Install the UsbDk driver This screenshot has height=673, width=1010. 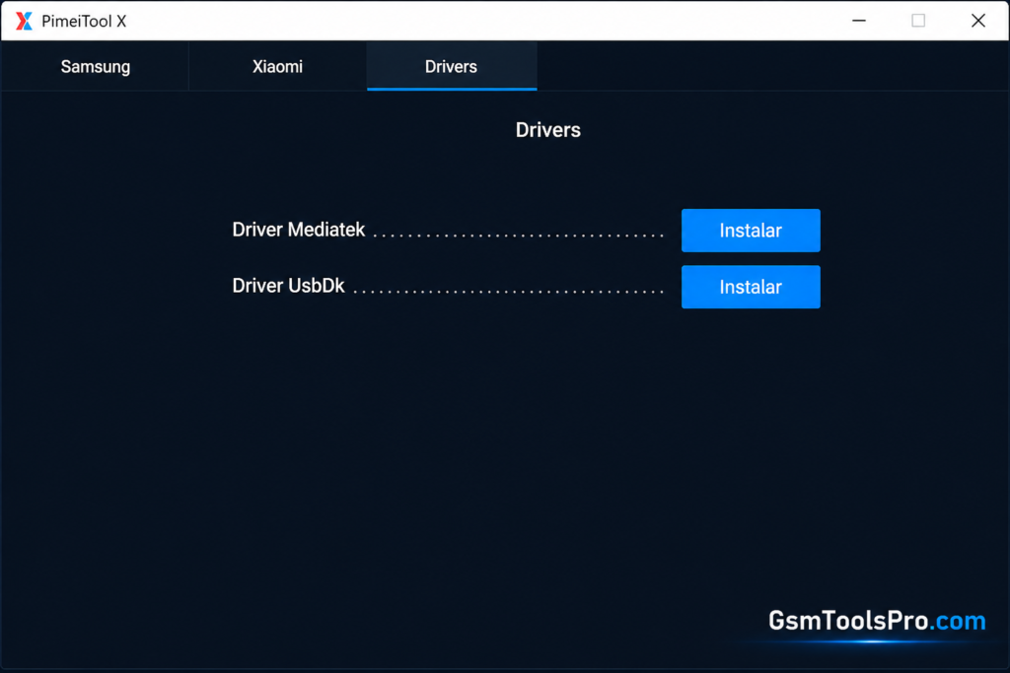(x=751, y=287)
